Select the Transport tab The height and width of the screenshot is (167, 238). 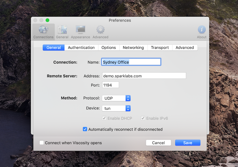tap(160, 48)
